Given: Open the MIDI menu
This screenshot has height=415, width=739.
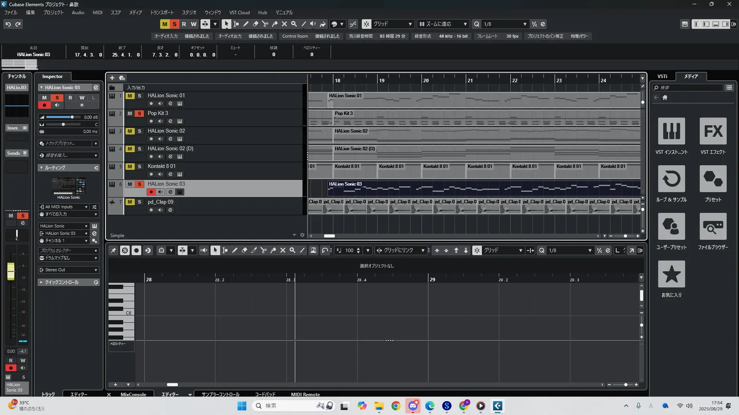Looking at the screenshot, I should point(97,12).
